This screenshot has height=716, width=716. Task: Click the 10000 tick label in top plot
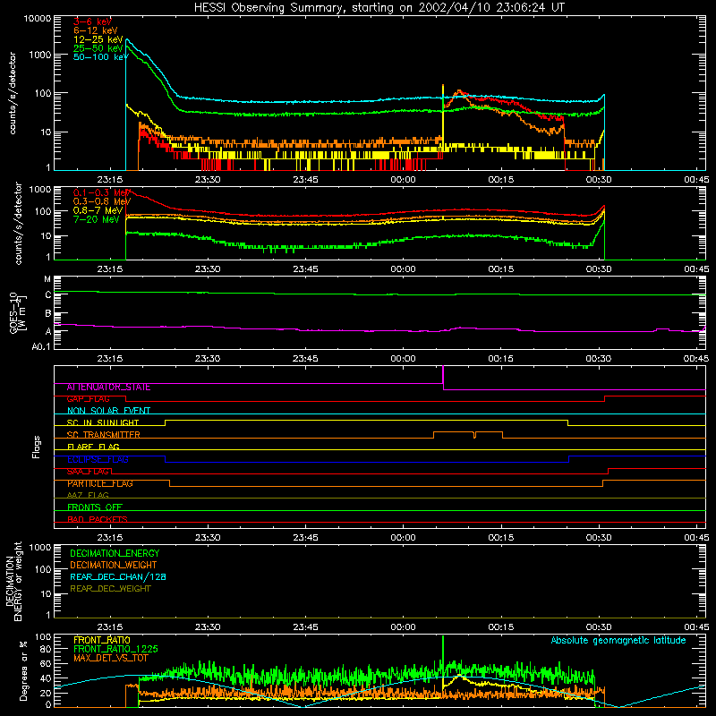[x=38, y=19]
